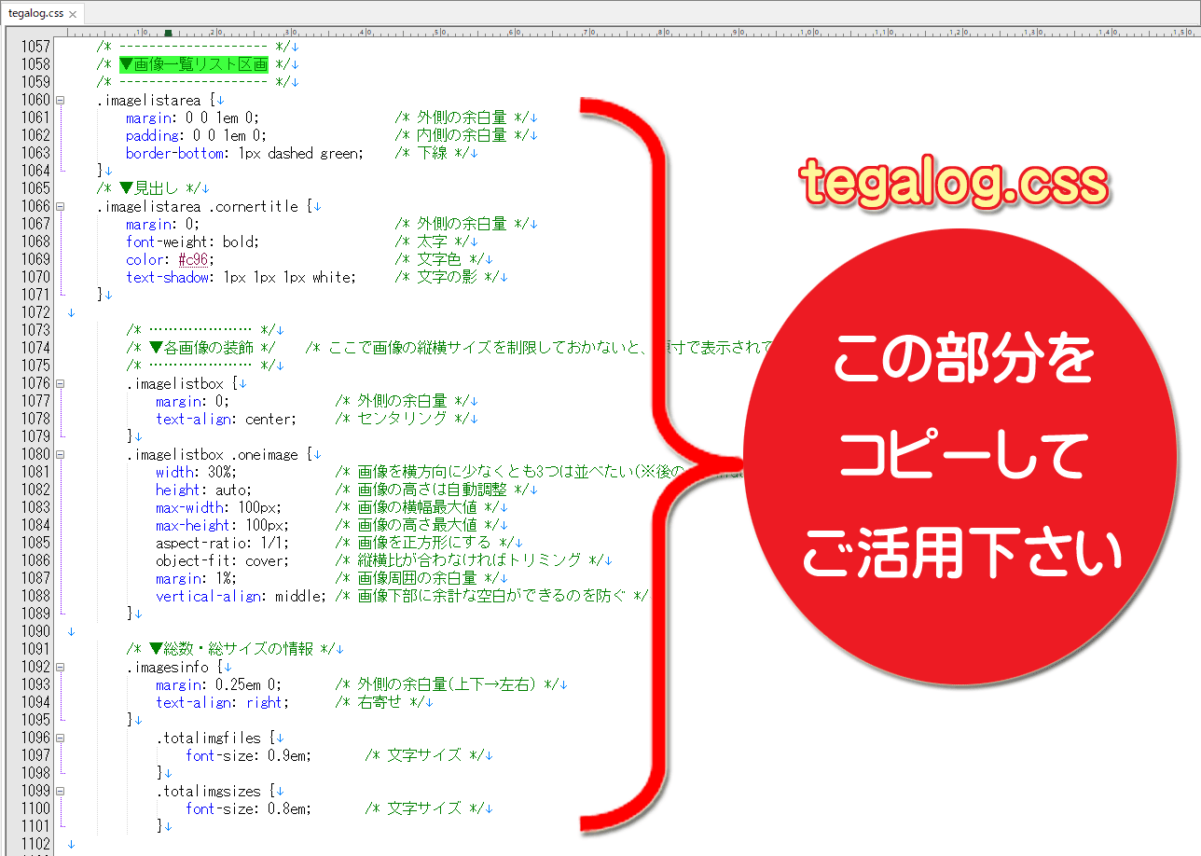This screenshot has height=856, width=1201.
Task: Click the ruler's dark column marker
Action: [x=167, y=33]
